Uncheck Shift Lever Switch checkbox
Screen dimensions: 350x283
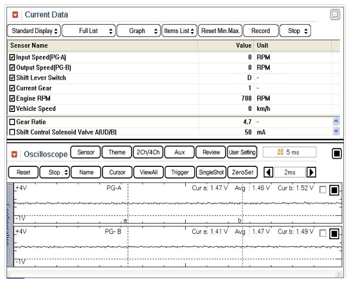[12, 78]
